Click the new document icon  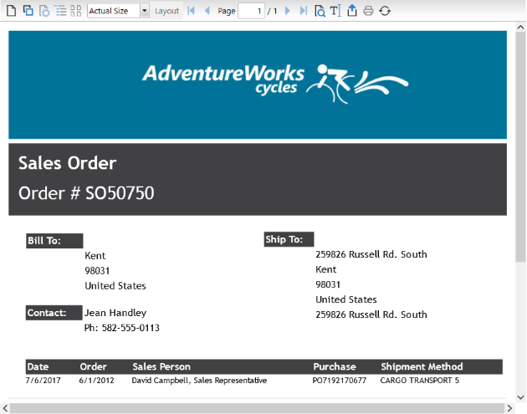pyautogui.click(x=12, y=11)
